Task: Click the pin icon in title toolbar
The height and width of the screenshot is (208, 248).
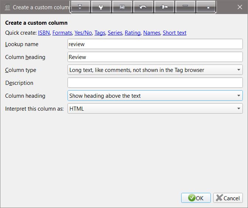Action: point(164,7)
